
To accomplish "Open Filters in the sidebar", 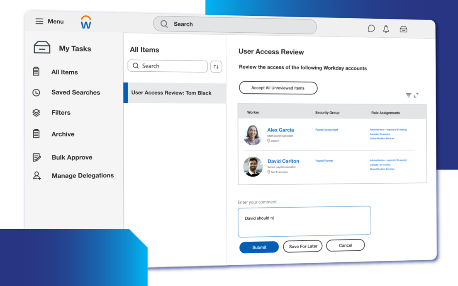I will pyautogui.click(x=61, y=113).
